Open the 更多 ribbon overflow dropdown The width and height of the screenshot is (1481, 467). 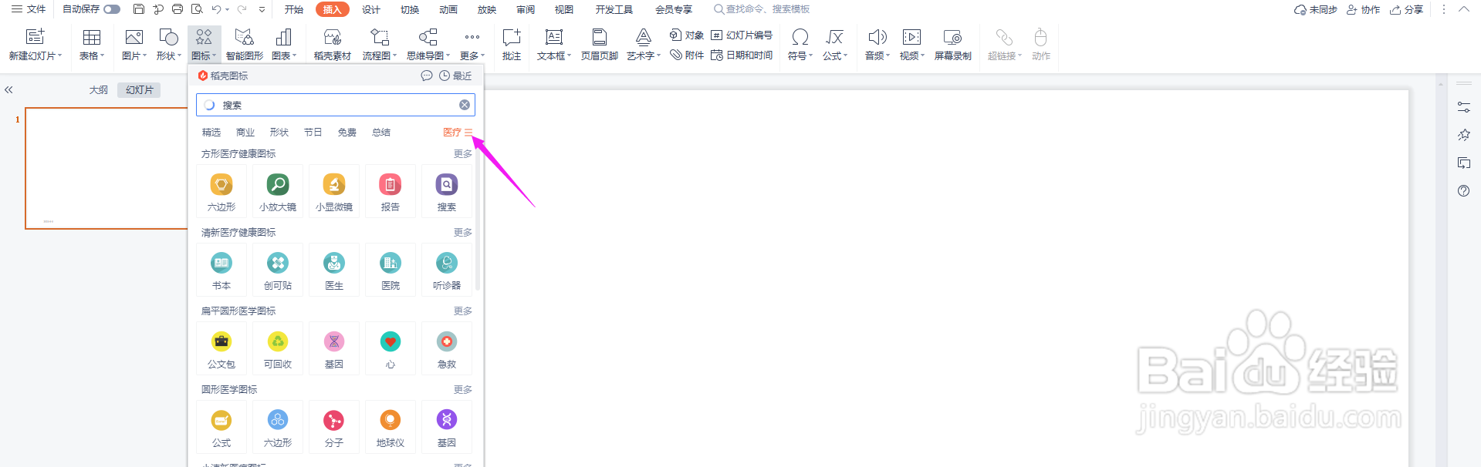472,45
